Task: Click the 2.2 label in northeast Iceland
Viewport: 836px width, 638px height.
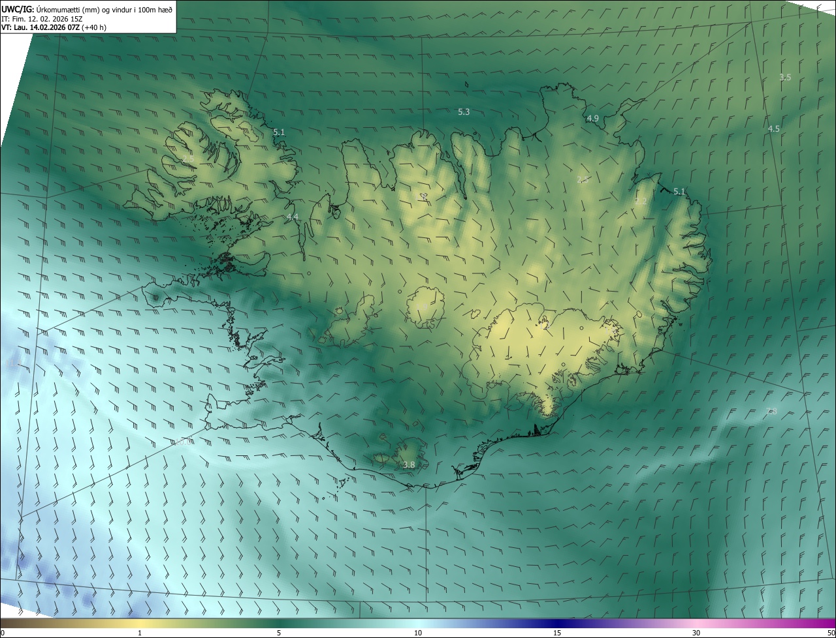Action: point(641,202)
